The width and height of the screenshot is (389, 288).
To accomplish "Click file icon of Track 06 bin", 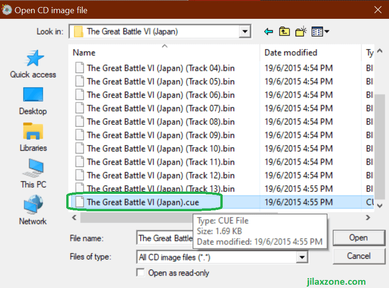I will [79, 95].
